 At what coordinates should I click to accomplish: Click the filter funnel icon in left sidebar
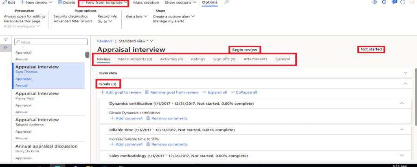point(6,40)
